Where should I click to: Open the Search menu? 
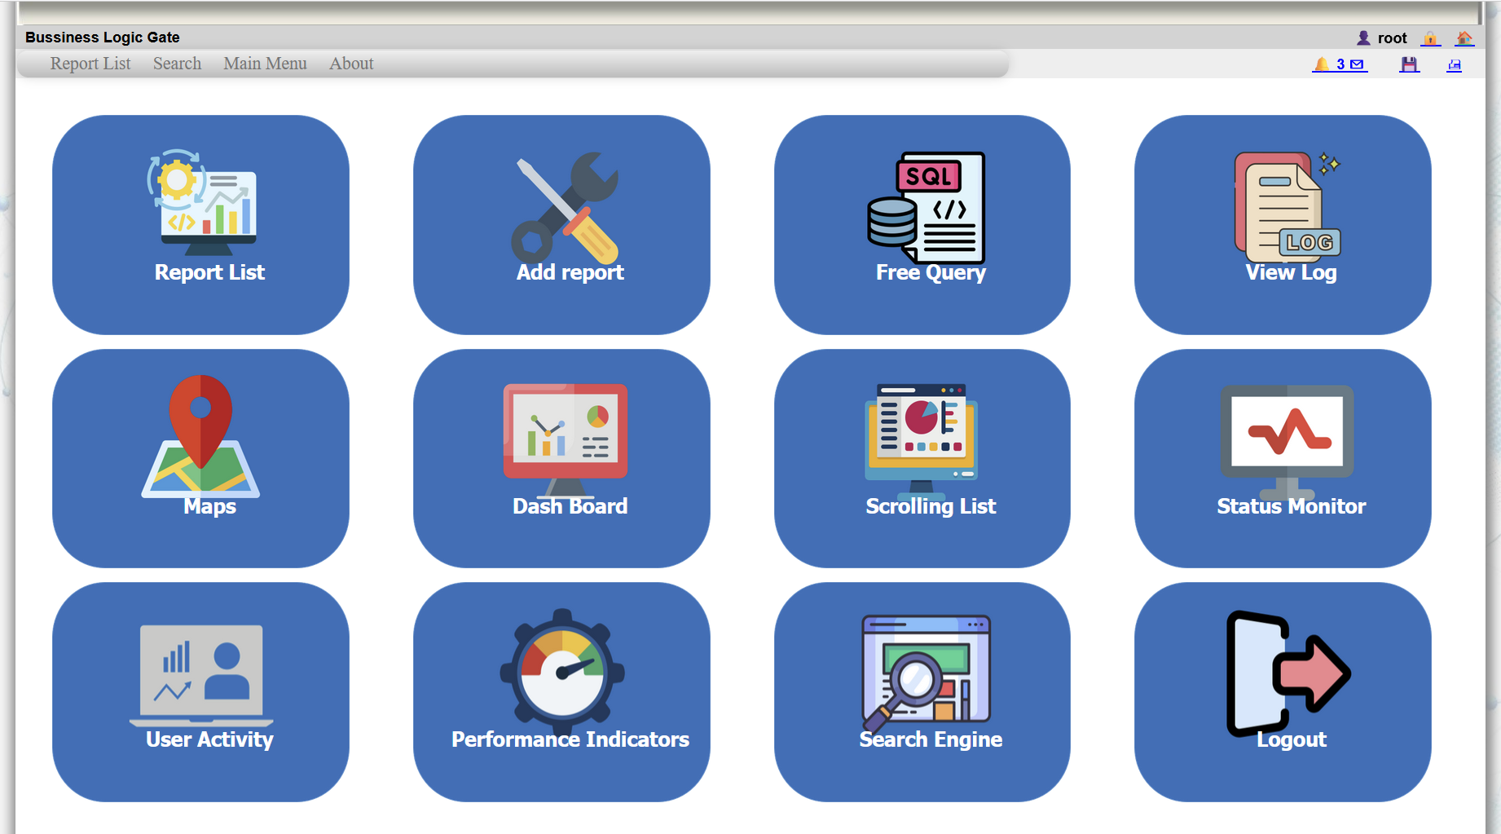177,64
